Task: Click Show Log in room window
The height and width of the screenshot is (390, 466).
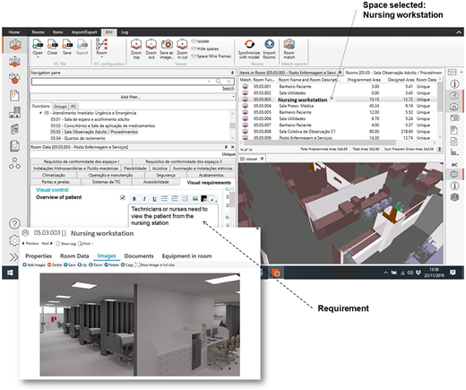Action: (x=66, y=244)
